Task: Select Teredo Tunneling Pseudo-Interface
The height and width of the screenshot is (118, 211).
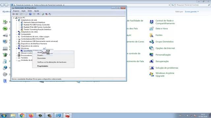Action: (x=37, y=29)
